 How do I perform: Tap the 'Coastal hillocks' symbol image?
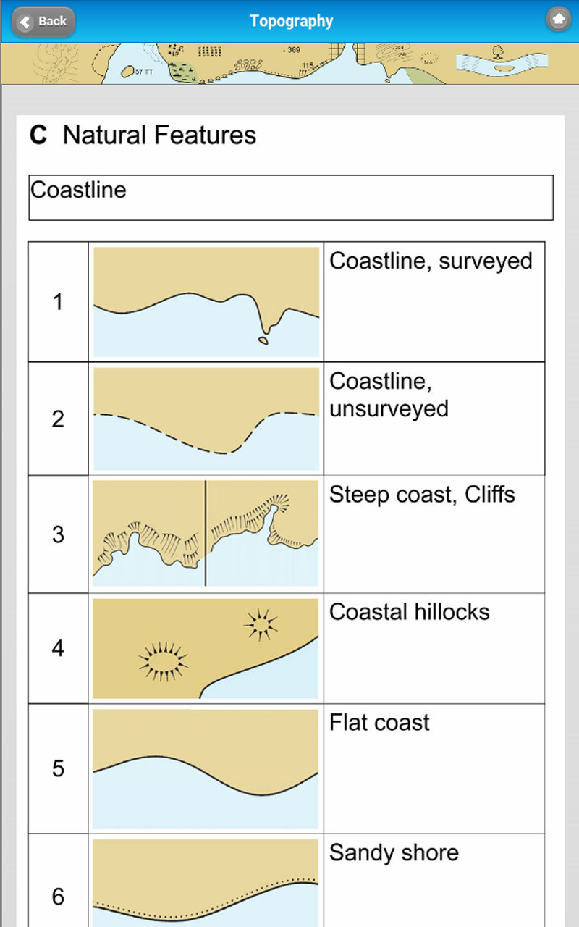(x=205, y=647)
